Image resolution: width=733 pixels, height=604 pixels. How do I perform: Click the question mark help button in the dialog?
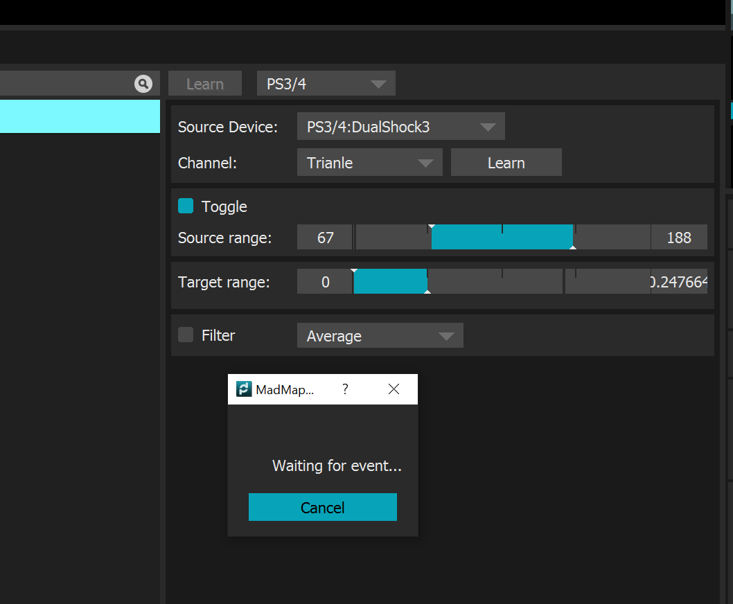(345, 389)
